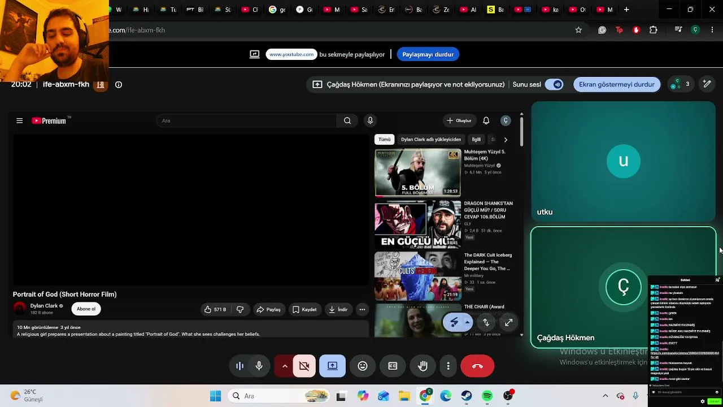Click the 'Paylaş' share button
723x407 pixels.
(x=269, y=310)
